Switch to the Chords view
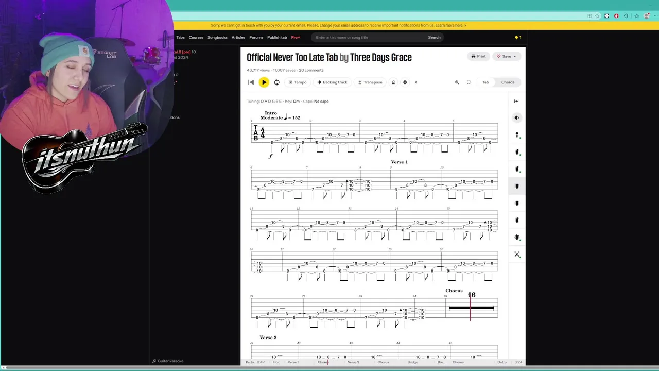659x371 pixels. tap(508, 82)
